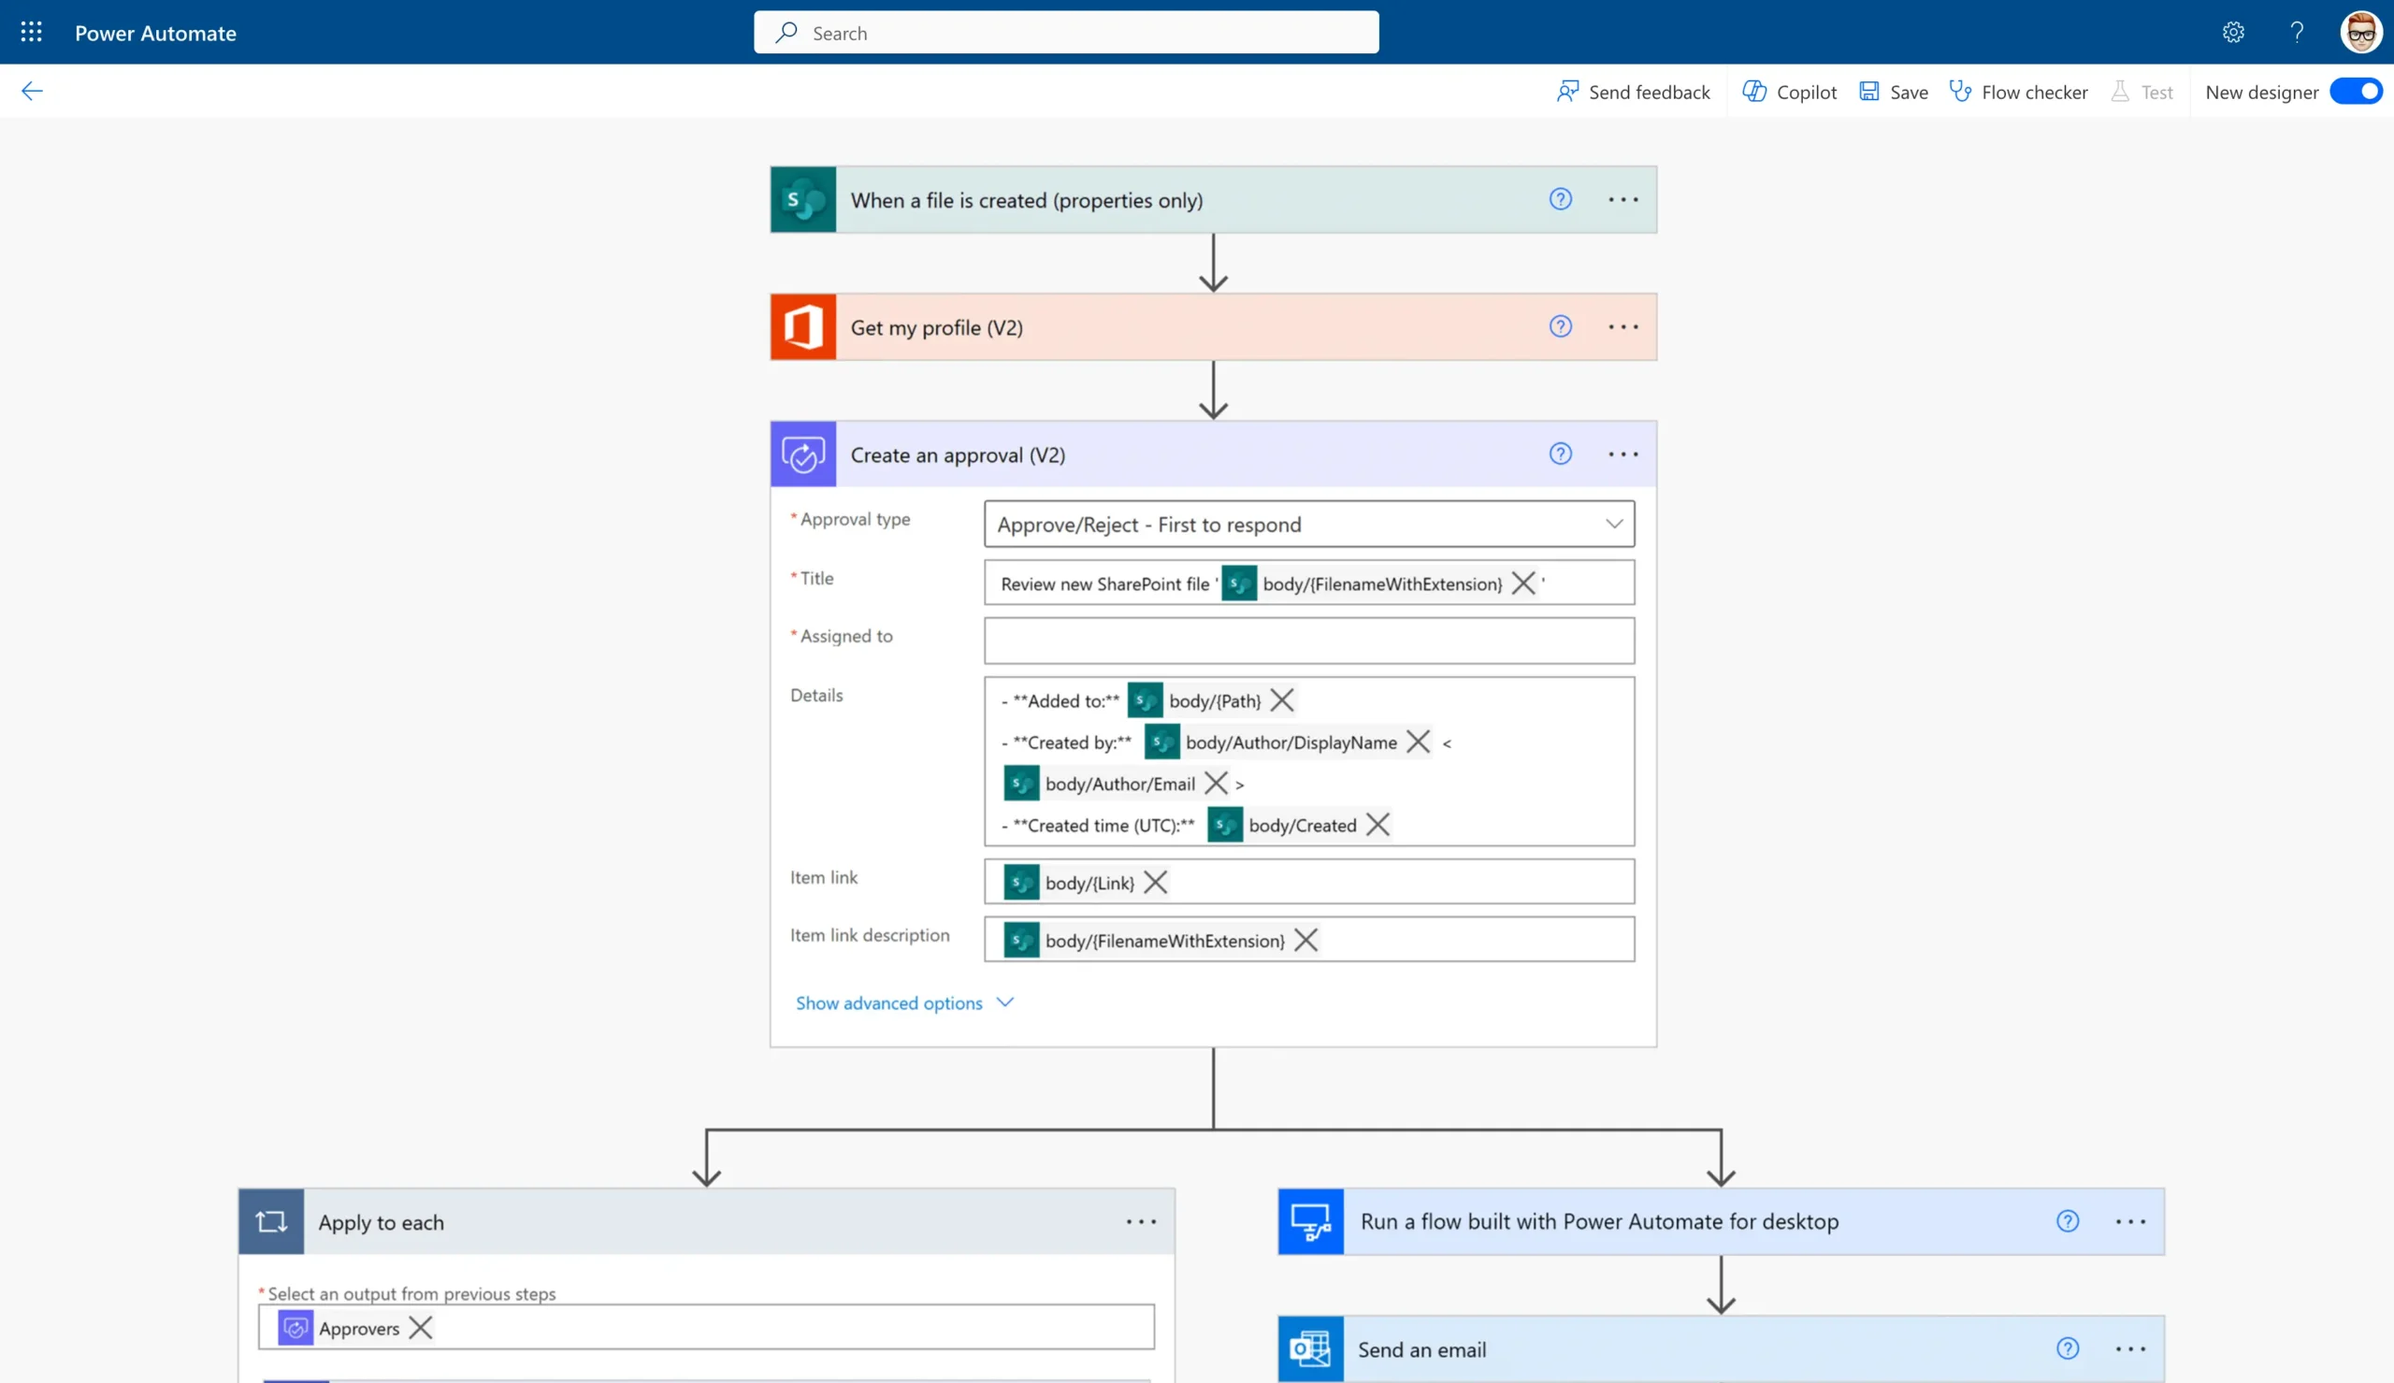Image resolution: width=2394 pixels, height=1383 pixels.
Task: Remove body/{Link} token from Item link
Action: tap(1155, 883)
